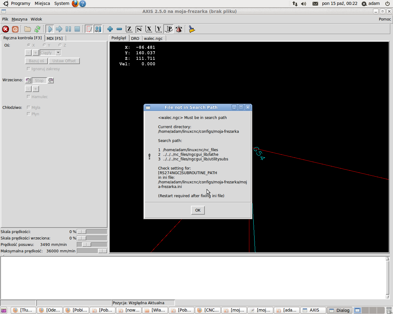Image resolution: width=393 pixels, height=314 pixels.
Task: Open walec.ngc tab
Action: [153, 38]
